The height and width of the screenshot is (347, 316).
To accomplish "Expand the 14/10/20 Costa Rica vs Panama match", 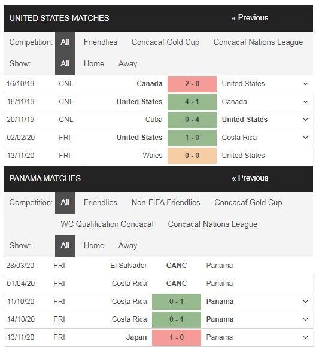I will 305,319.
